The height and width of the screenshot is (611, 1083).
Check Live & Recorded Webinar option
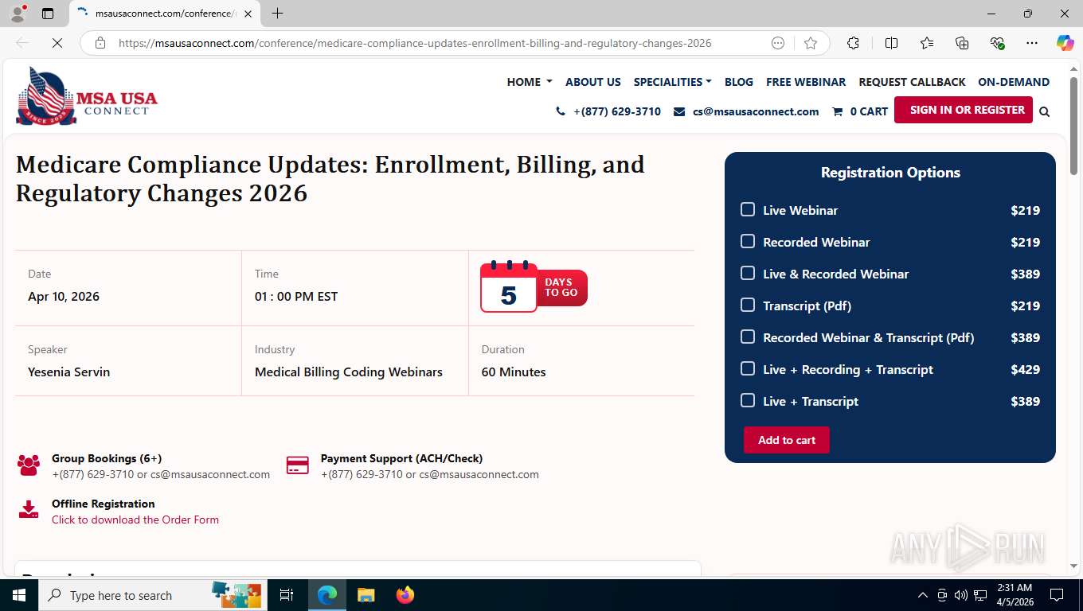coord(748,273)
